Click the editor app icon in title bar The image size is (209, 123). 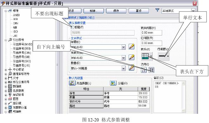[x=3, y=3]
